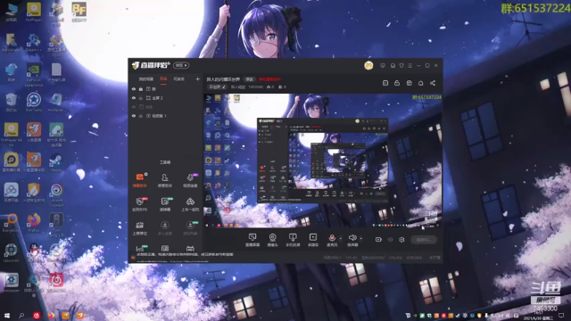Select the red active scene tab
Image resolution: width=571 pixels, height=321 pixels.
pos(163,79)
